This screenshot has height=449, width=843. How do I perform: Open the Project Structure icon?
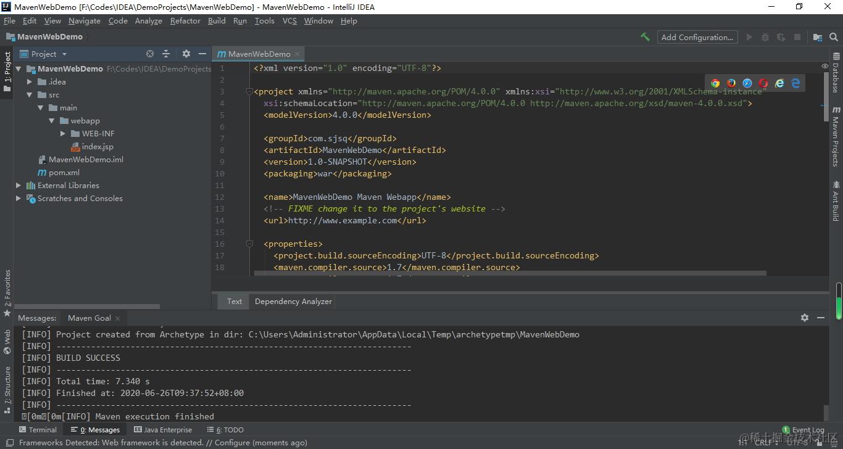pos(818,37)
